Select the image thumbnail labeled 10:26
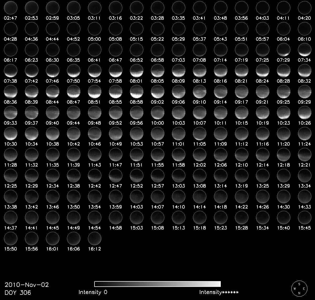 (x=304, y=112)
